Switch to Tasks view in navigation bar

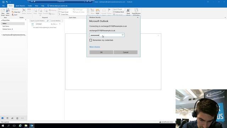[x=17, y=118]
